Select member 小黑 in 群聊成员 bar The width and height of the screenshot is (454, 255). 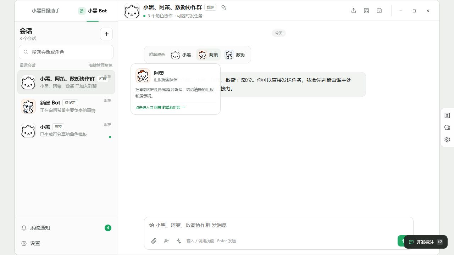pyautogui.click(x=181, y=55)
